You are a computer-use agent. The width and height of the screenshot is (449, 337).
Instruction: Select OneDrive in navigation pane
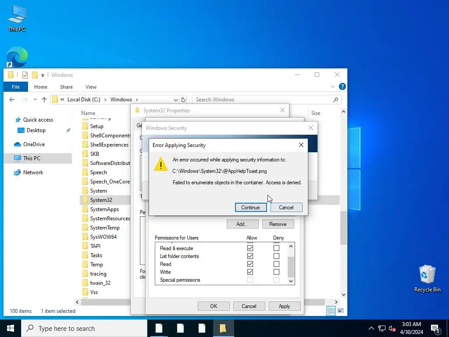pos(34,144)
